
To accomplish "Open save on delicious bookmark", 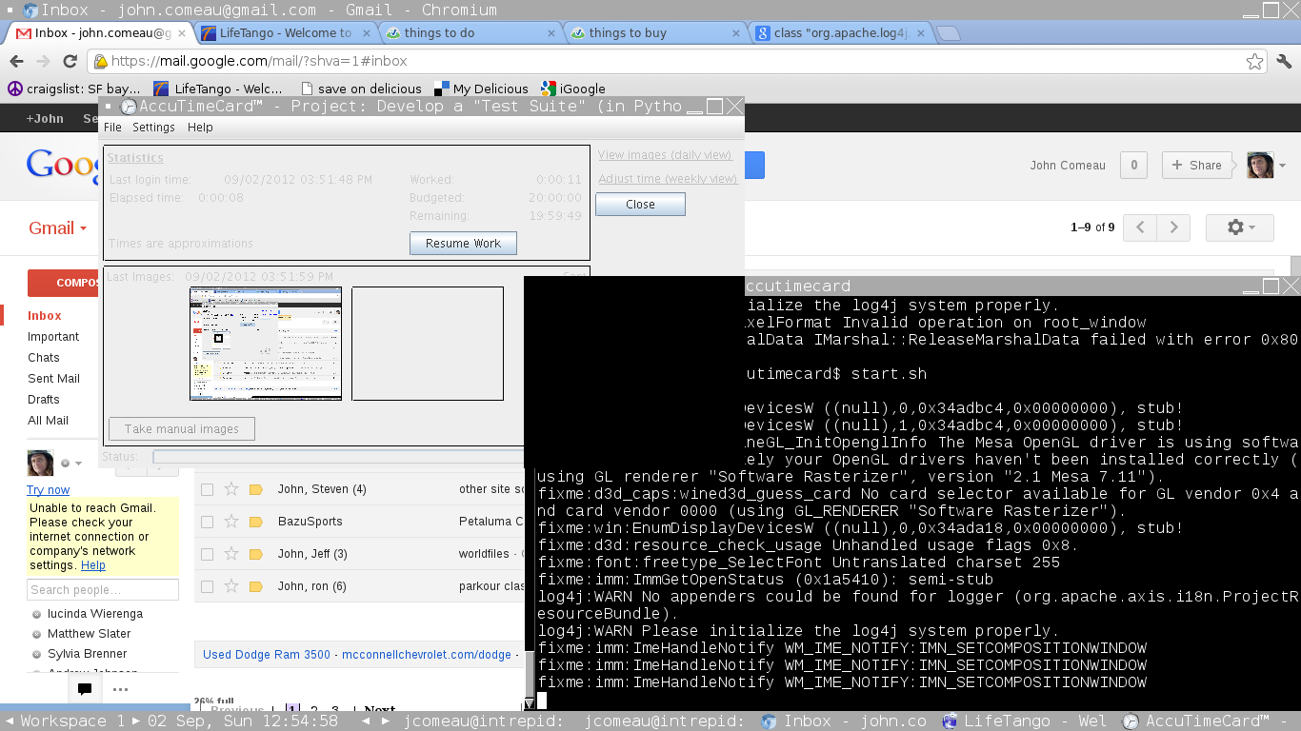I will click(x=361, y=89).
